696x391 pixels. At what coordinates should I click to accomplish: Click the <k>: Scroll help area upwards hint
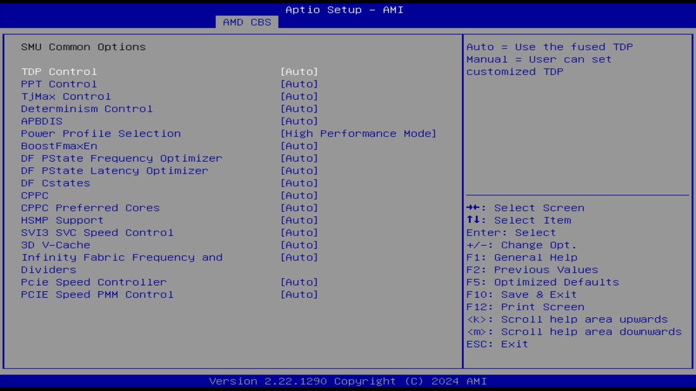tap(567, 319)
